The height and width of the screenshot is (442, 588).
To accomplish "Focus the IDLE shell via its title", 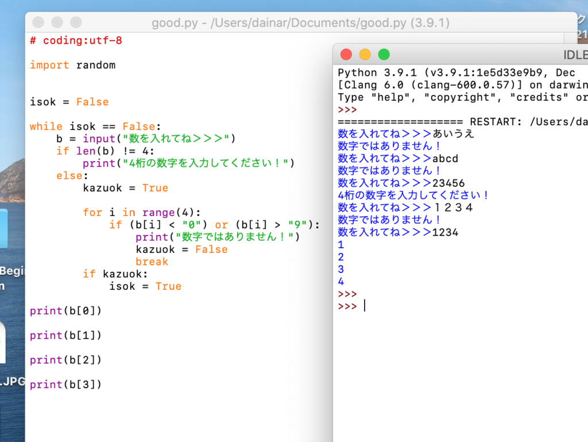I will pos(574,55).
